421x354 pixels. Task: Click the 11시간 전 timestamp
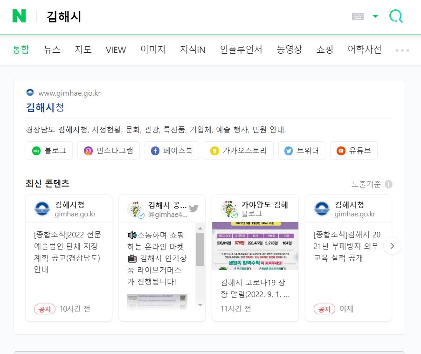(x=235, y=309)
